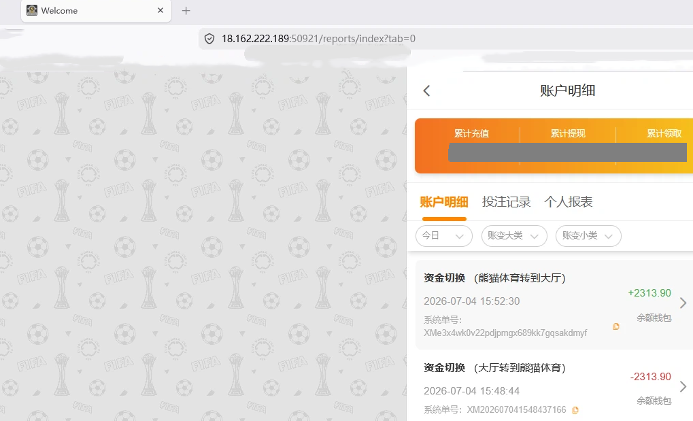
Task: Switch to the 账户明细 tab
Action: coord(443,202)
